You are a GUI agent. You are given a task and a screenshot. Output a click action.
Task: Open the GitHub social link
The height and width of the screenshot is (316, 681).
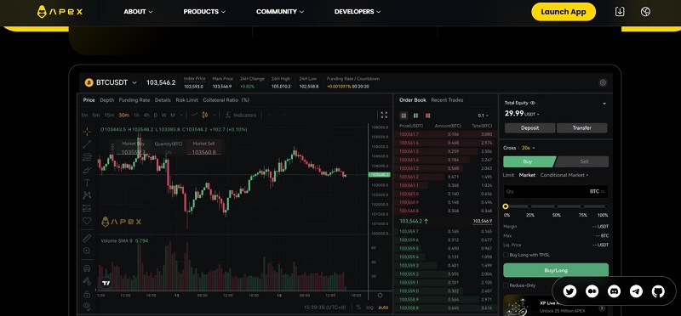(658, 291)
